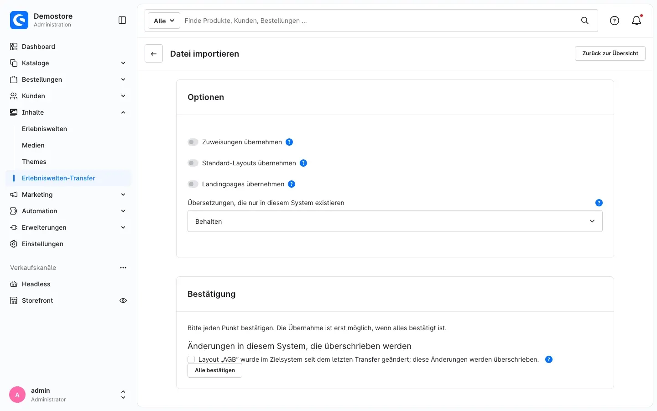The height and width of the screenshot is (411, 657).
Task: Go to Erlebniswelten submenu item
Action: click(44, 129)
